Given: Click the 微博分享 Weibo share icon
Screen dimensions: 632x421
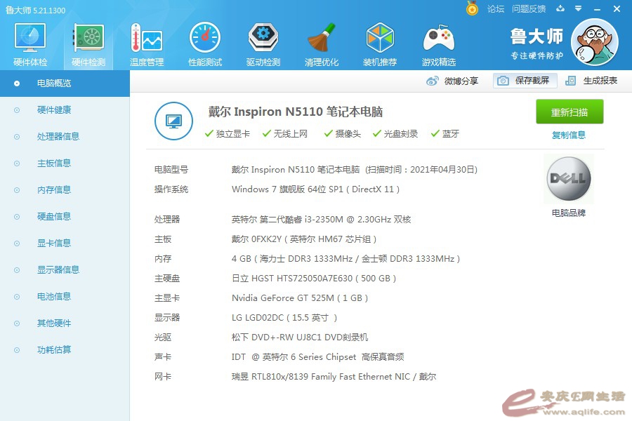Looking at the screenshot, I should [x=433, y=81].
